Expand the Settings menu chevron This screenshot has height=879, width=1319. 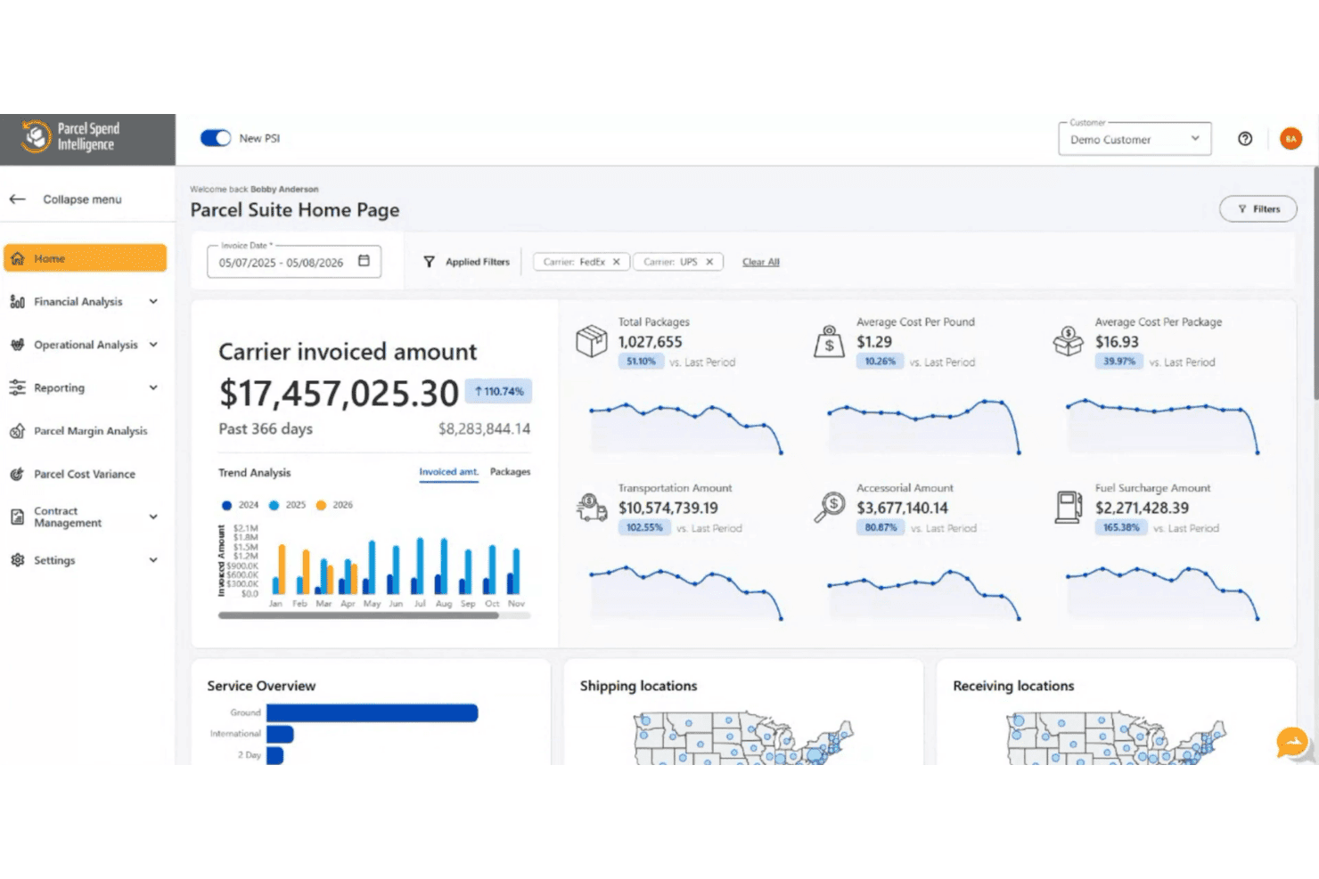tap(153, 560)
